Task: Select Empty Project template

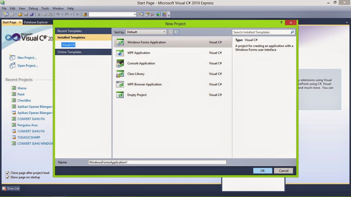Action: (172, 95)
